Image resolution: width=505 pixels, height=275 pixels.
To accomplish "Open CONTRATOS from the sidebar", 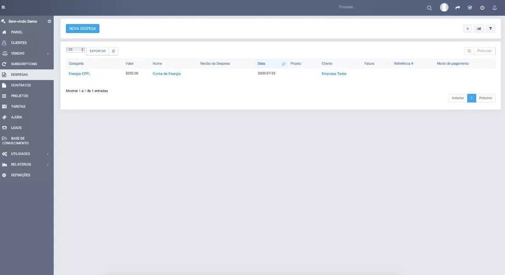I will (x=21, y=85).
